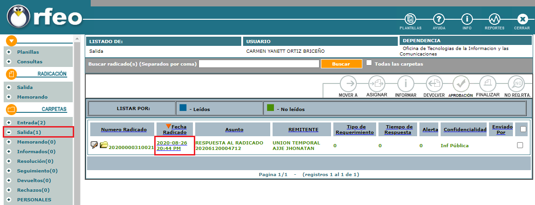Sort by Tiempo de Respuesta column
Viewport: 535px width, 205px height.
pyautogui.click(x=398, y=129)
